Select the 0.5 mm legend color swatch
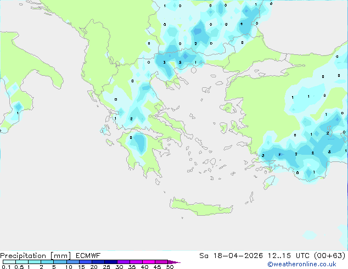 [x=22, y=262]
